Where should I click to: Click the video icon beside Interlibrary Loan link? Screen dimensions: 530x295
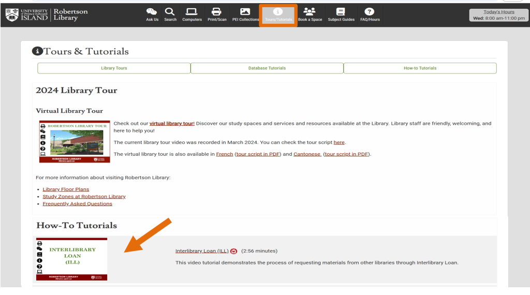coord(233,251)
